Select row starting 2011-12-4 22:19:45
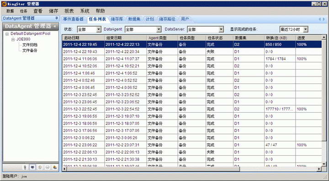This screenshot has width=329, height=181. 192,44
